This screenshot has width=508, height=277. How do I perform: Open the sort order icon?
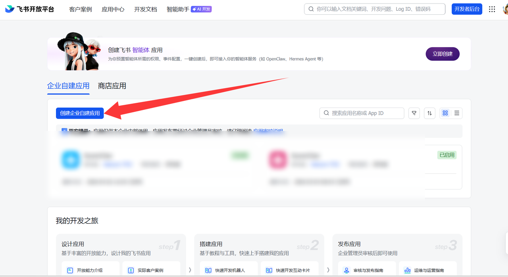[x=429, y=113]
